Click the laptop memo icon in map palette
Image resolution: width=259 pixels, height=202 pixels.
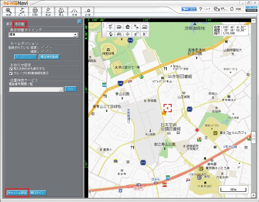click(145, 27)
